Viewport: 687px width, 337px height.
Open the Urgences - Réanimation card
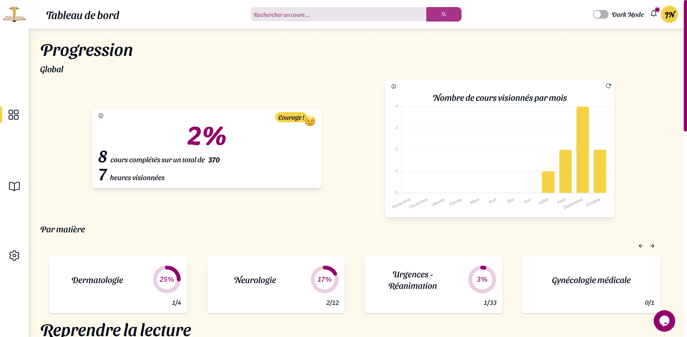(x=434, y=284)
